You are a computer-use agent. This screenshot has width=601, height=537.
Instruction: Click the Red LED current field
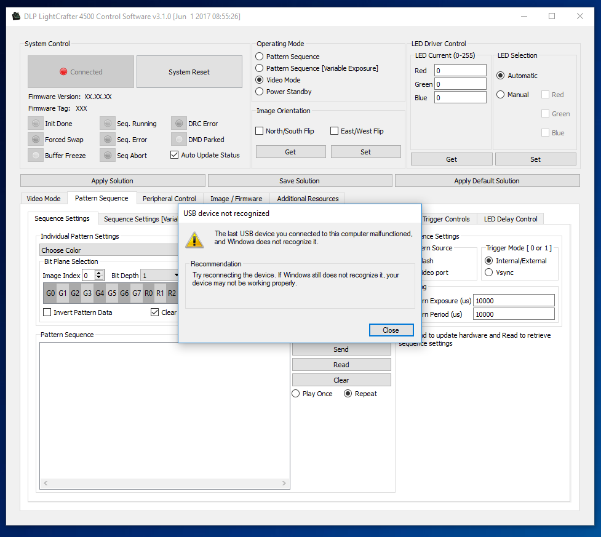coord(460,71)
